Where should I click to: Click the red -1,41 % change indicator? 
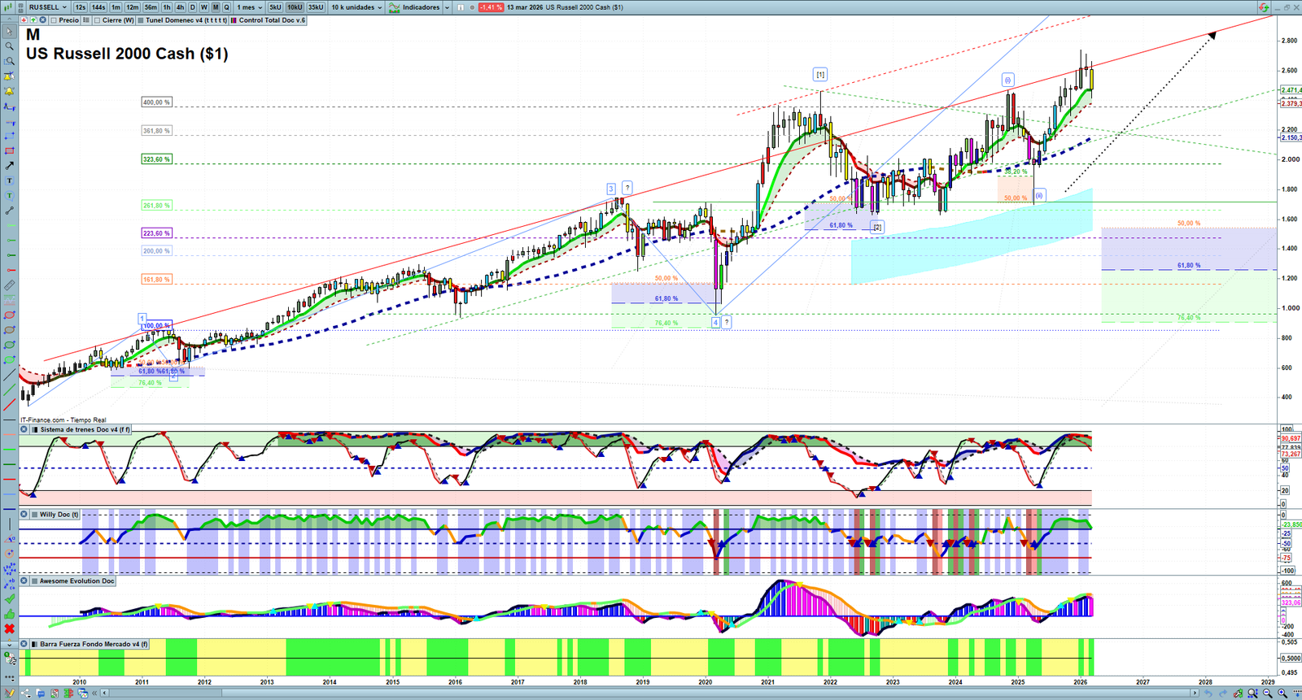click(491, 7)
